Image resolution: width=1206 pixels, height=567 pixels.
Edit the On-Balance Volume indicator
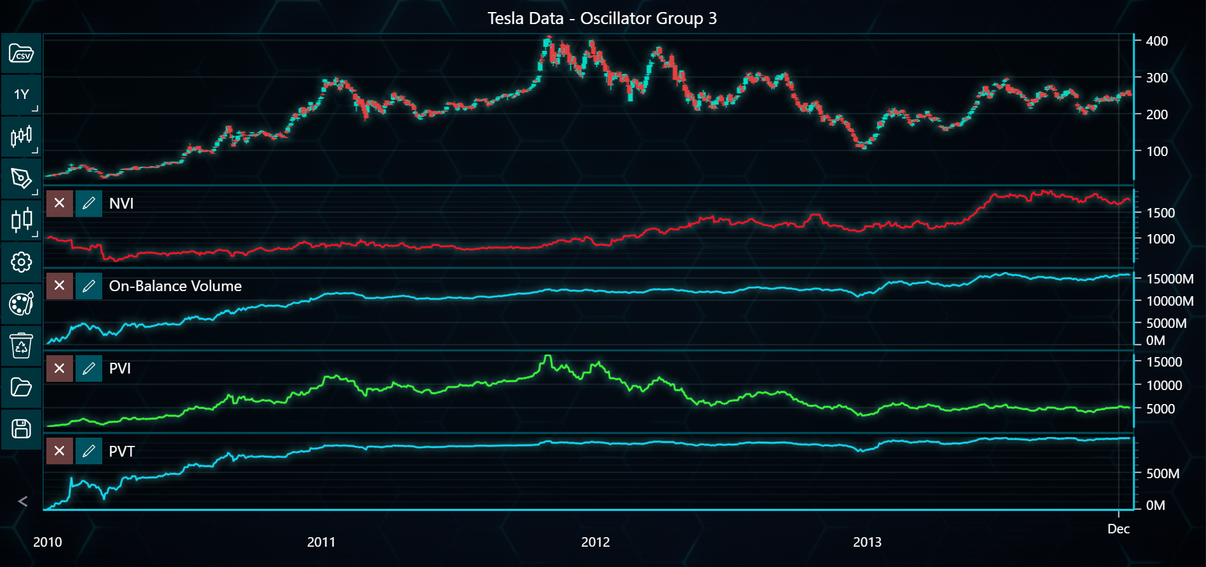(x=89, y=286)
